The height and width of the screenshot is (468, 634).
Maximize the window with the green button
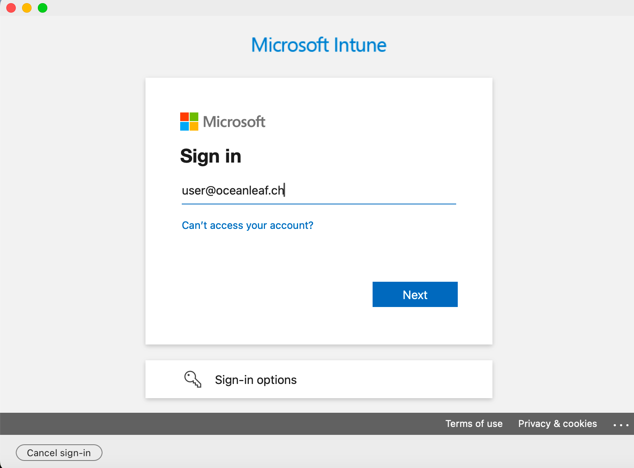(43, 8)
